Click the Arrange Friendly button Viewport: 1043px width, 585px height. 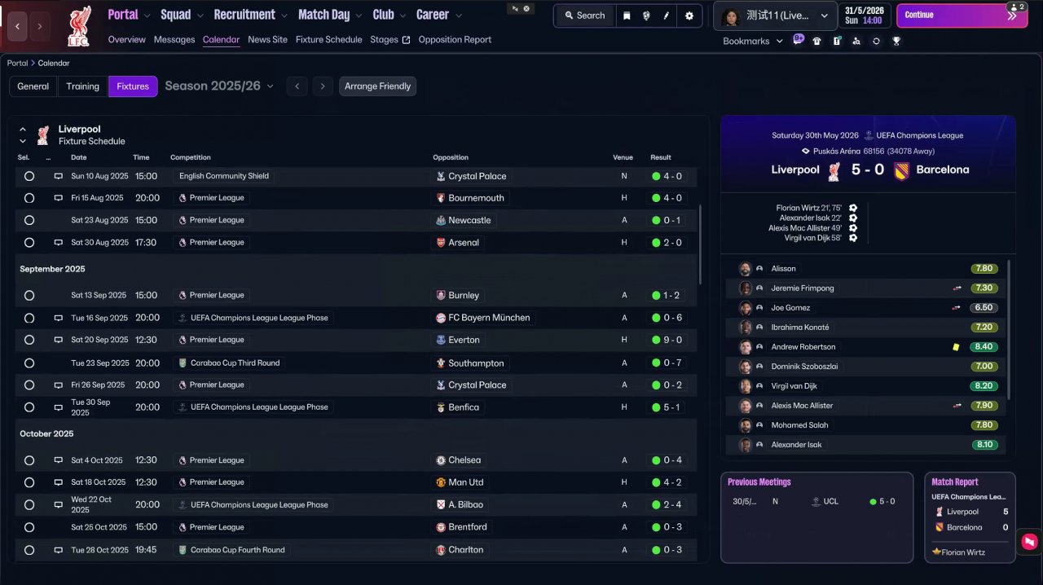point(377,86)
